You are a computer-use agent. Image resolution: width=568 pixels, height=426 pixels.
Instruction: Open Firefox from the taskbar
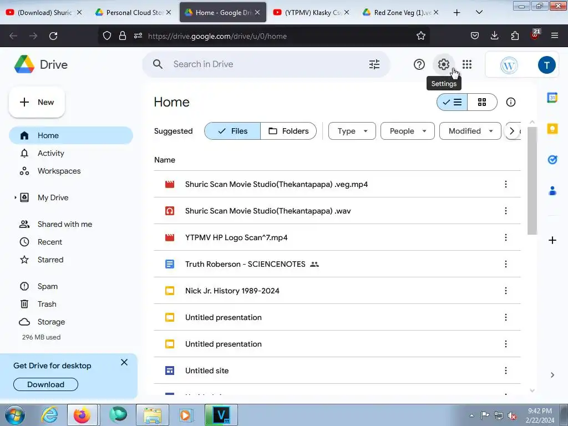[x=82, y=415]
